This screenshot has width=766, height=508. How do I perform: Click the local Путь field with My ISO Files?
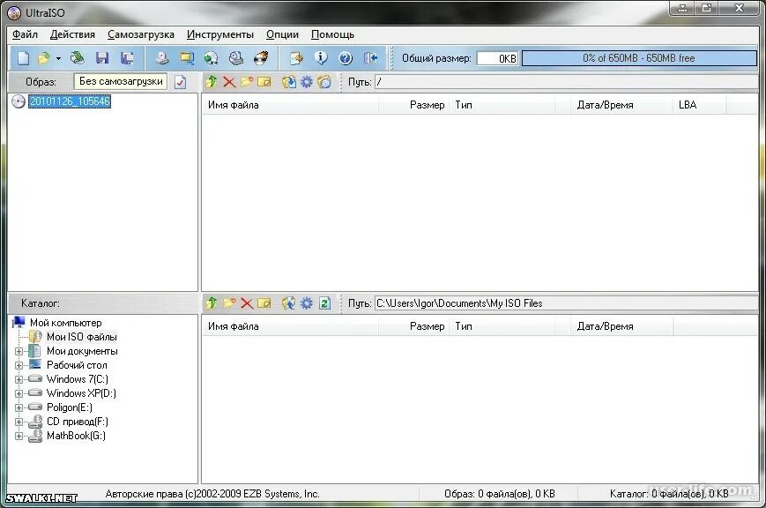(x=566, y=303)
